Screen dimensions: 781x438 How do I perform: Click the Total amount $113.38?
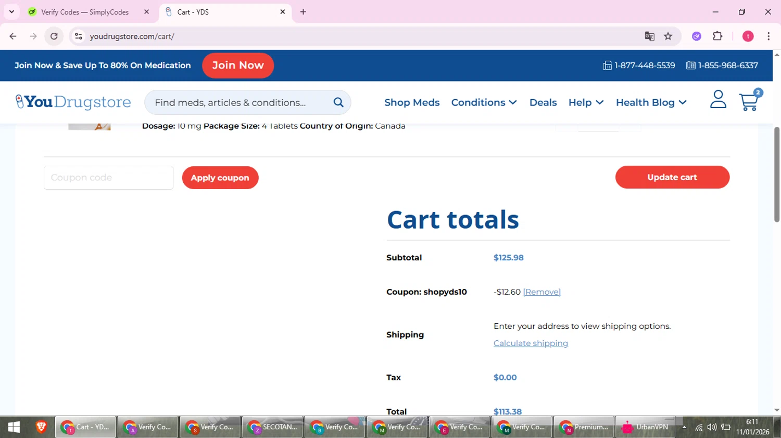(x=507, y=412)
